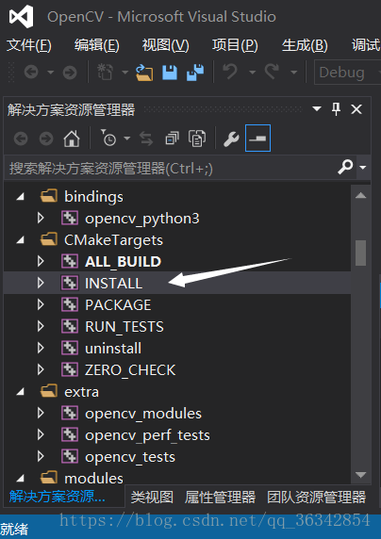Switch to the 类视图 tab

(x=152, y=497)
